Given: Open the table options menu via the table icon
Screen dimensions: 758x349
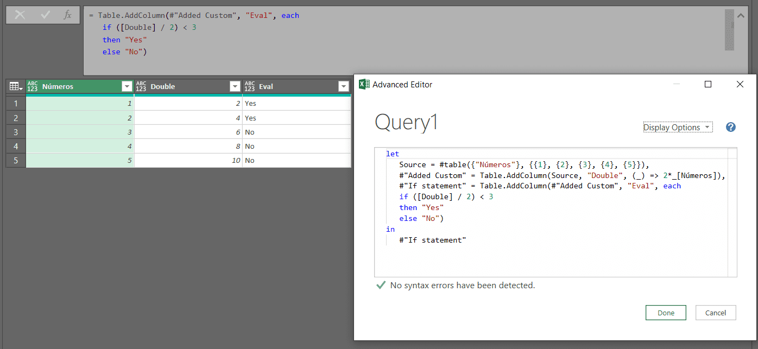Looking at the screenshot, I should pyautogui.click(x=14, y=86).
